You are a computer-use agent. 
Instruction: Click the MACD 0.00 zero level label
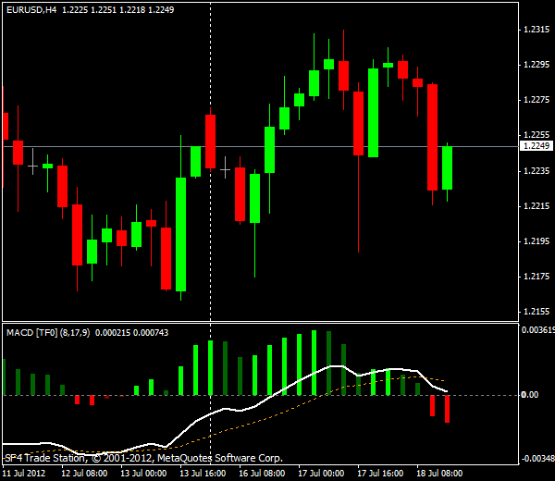[530, 395]
